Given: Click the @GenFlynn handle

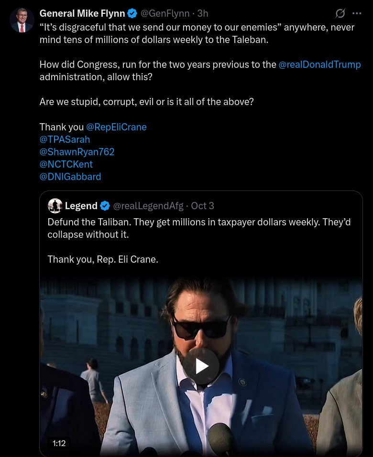Looking at the screenshot, I should pos(165,13).
